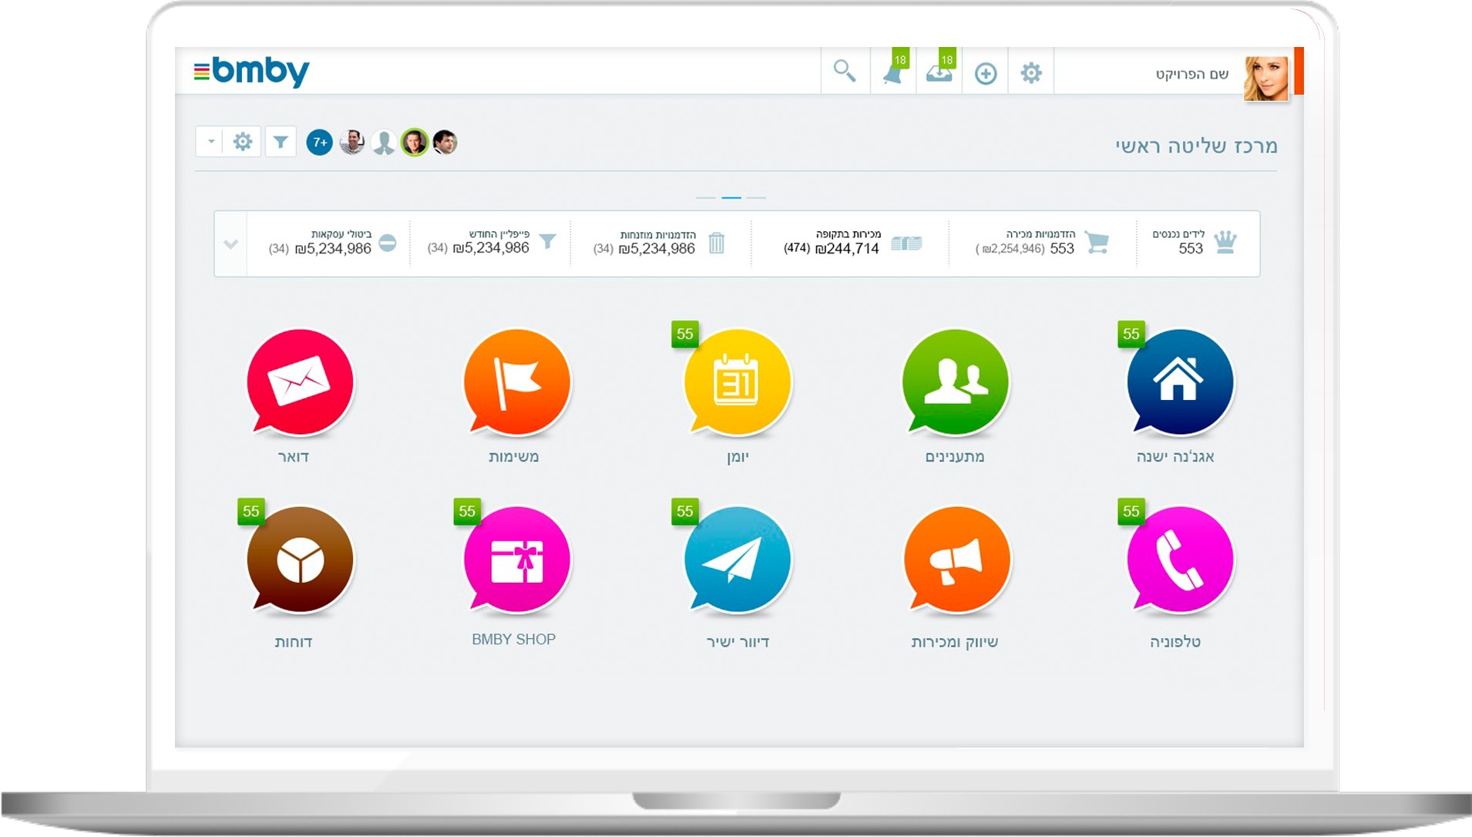The image size is (1472, 837).
Task: Select the green-ringed user avatar
Action: pos(415,143)
